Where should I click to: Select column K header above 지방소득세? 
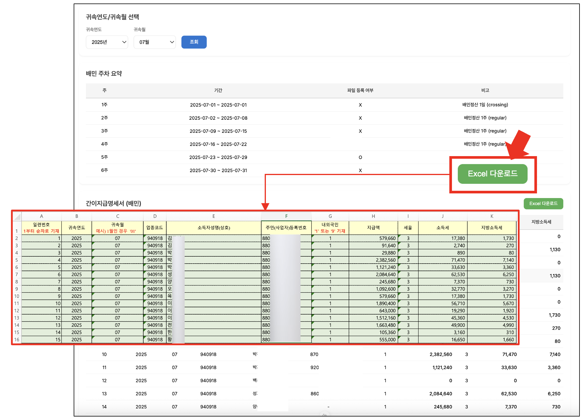[492, 216]
